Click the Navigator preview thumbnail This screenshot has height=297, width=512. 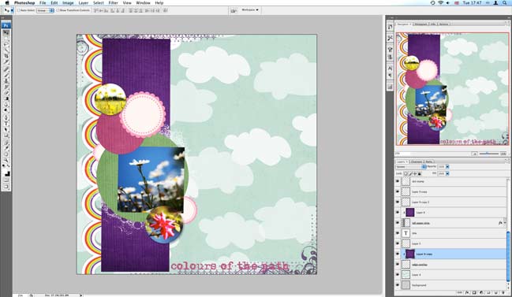point(453,89)
